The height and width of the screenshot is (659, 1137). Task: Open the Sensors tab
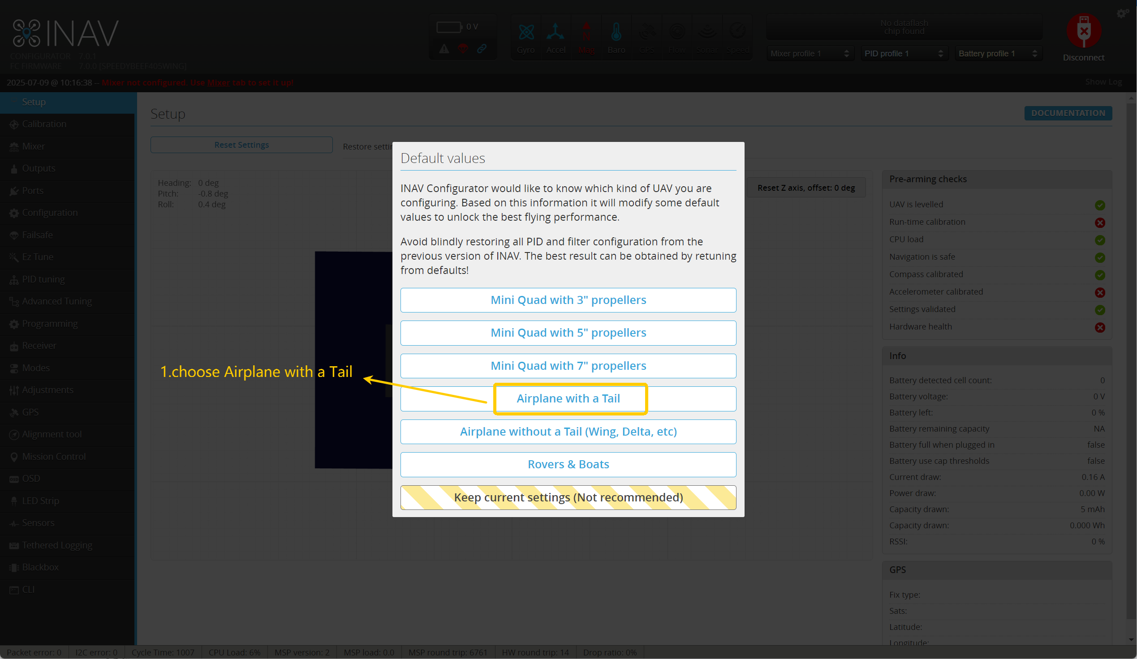coord(68,523)
